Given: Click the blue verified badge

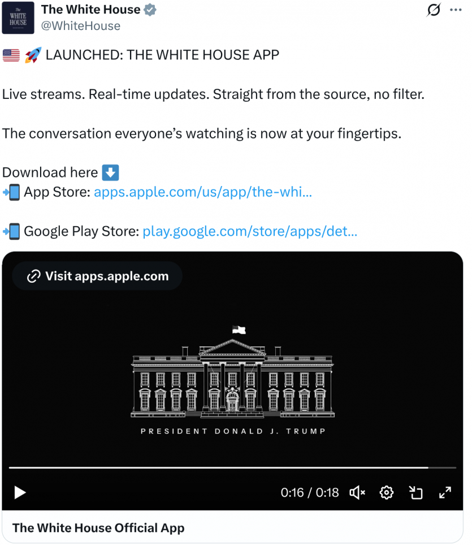Looking at the screenshot, I should 150,10.
